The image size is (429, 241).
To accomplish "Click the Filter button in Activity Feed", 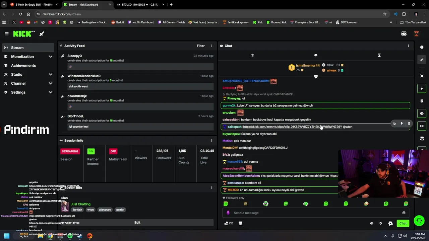I will coord(200,46).
